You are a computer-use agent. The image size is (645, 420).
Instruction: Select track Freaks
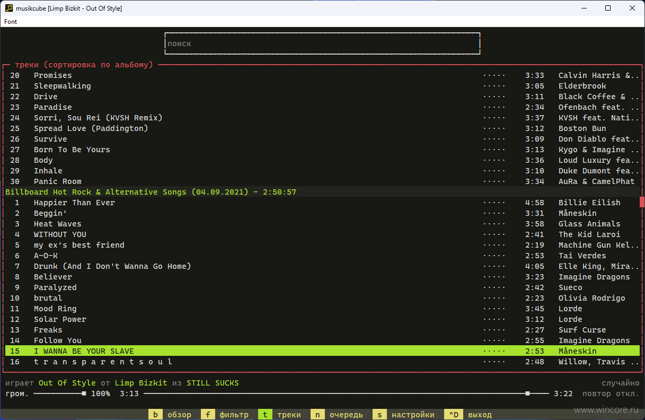point(322,330)
